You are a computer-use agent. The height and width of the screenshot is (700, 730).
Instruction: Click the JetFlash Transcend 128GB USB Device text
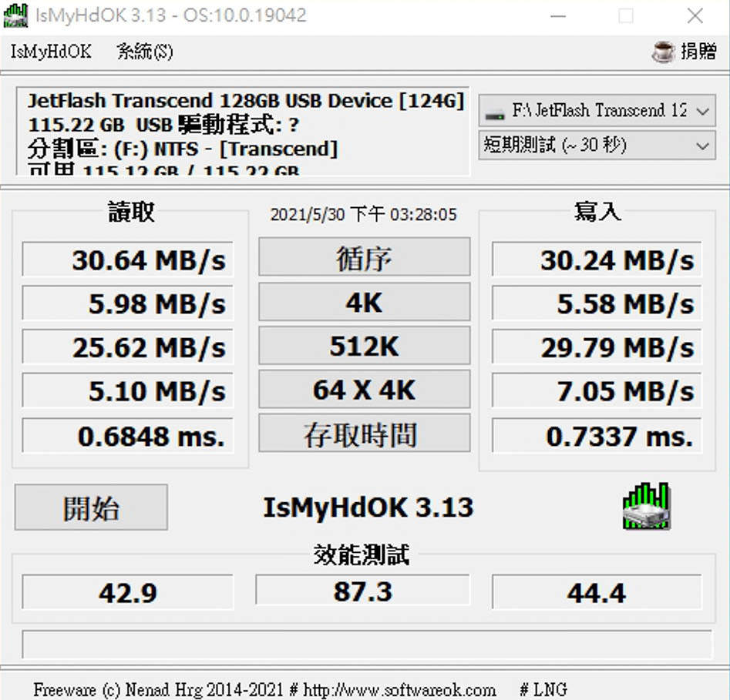click(246, 100)
